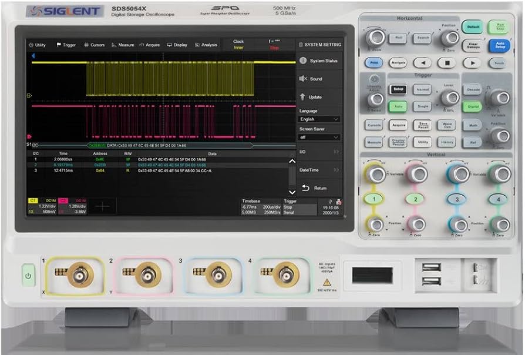This screenshot has height=355, width=525.
Task: Open the Measure menu on screen
Action: tap(123, 45)
